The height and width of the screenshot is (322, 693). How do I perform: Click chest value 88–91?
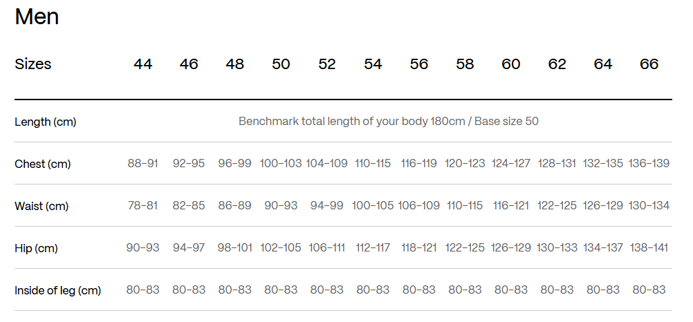coord(142,164)
